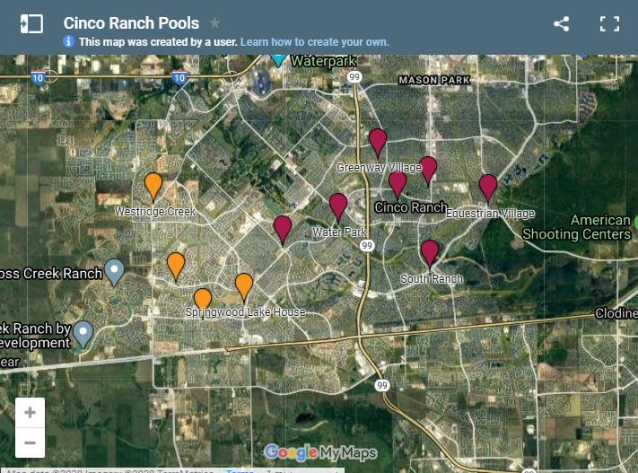Select the Equestrian Village maroon pin
Image resolution: width=638 pixels, height=473 pixels.
tap(488, 187)
